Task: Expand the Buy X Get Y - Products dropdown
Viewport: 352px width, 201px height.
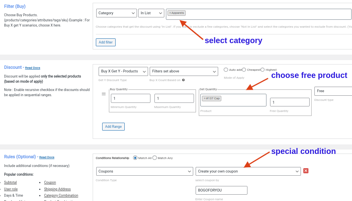Action: click(123, 71)
